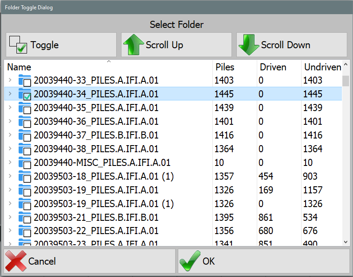Enable the 20039440-37_PILES.B.IFI.B.01 checkbox
The height and width of the screenshot is (277, 353).
[x=27, y=138]
